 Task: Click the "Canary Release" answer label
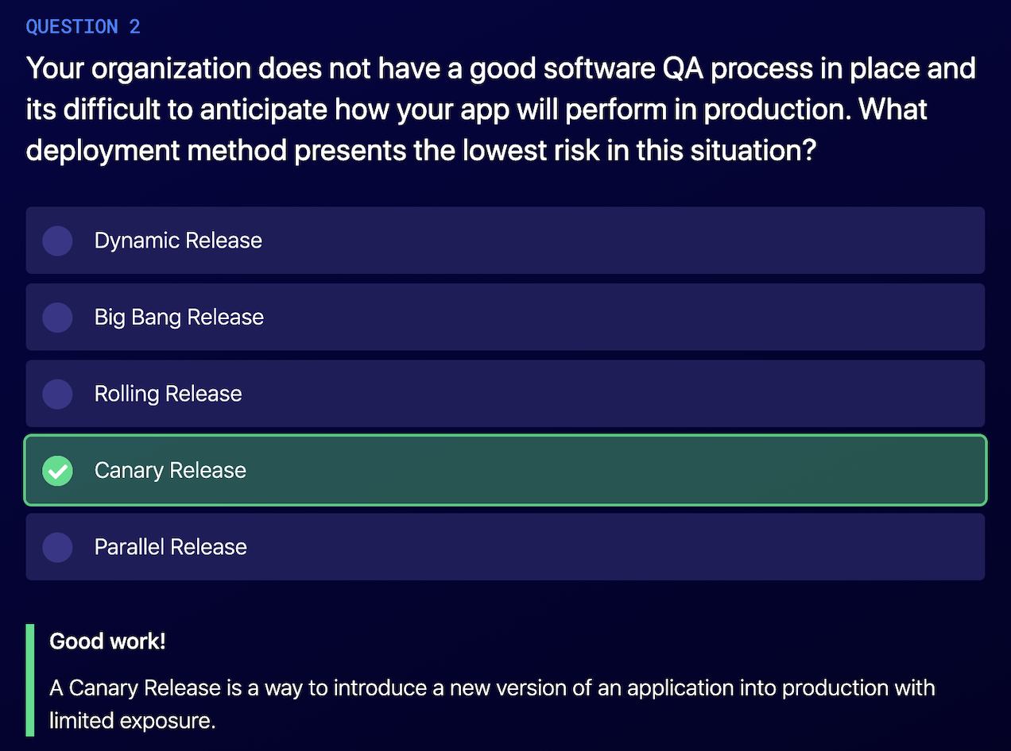click(x=170, y=471)
